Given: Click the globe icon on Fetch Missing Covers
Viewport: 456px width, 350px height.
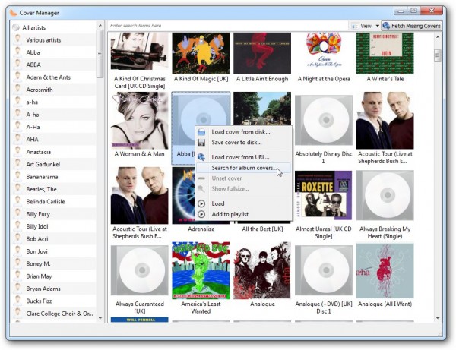Looking at the screenshot, I should click(x=386, y=26).
